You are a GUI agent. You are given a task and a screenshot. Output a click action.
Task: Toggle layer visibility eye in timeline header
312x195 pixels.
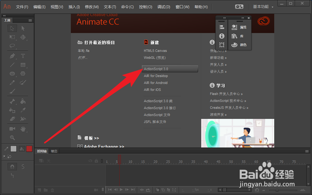(90, 161)
